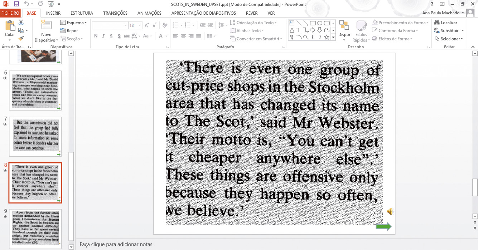This screenshot has height=250, width=478.
Task: Toggle bold (N) formatting
Action: click(96, 36)
